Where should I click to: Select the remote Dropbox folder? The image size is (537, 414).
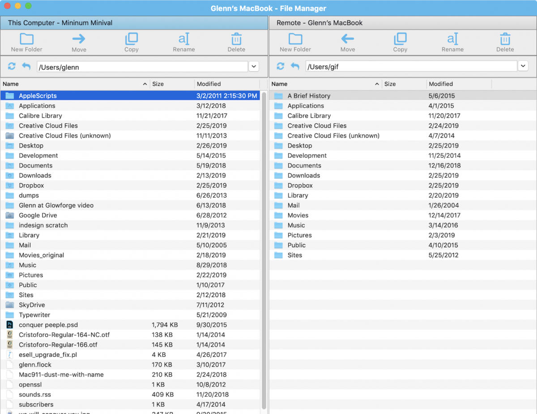(x=300, y=186)
